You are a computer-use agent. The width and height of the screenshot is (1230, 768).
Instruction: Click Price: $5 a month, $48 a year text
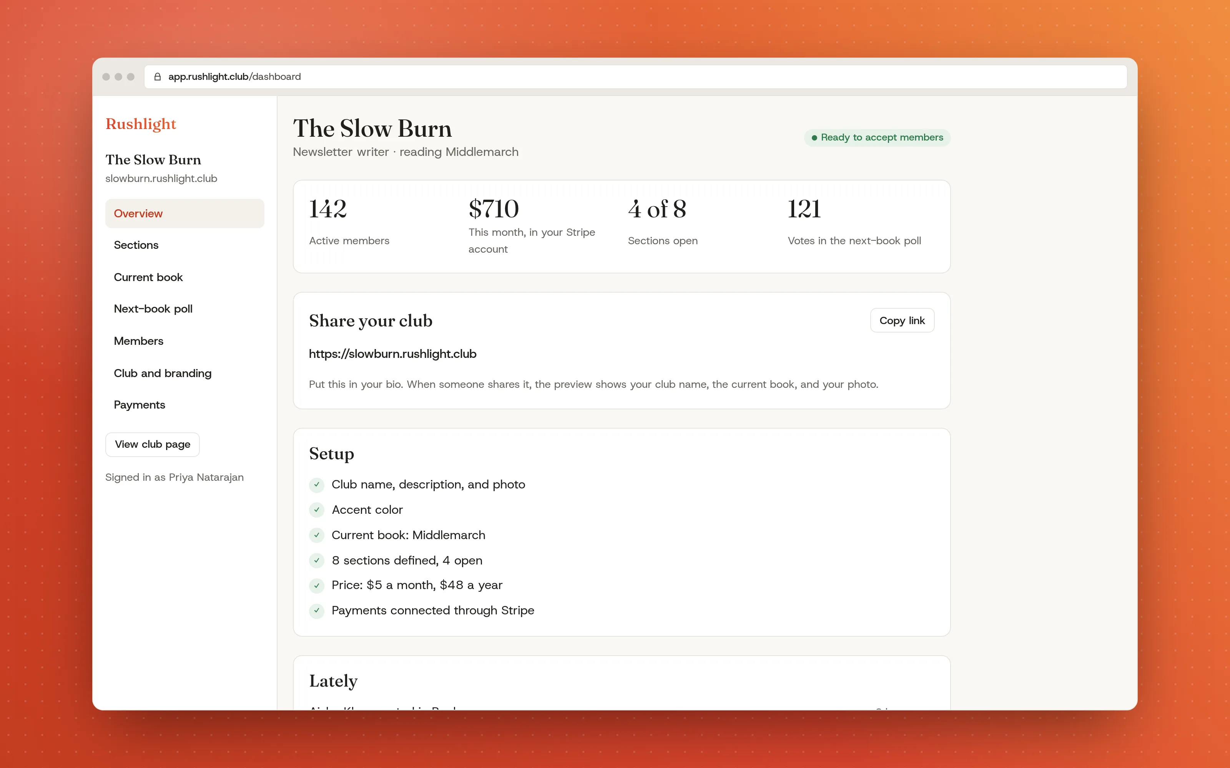[x=417, y=585]
